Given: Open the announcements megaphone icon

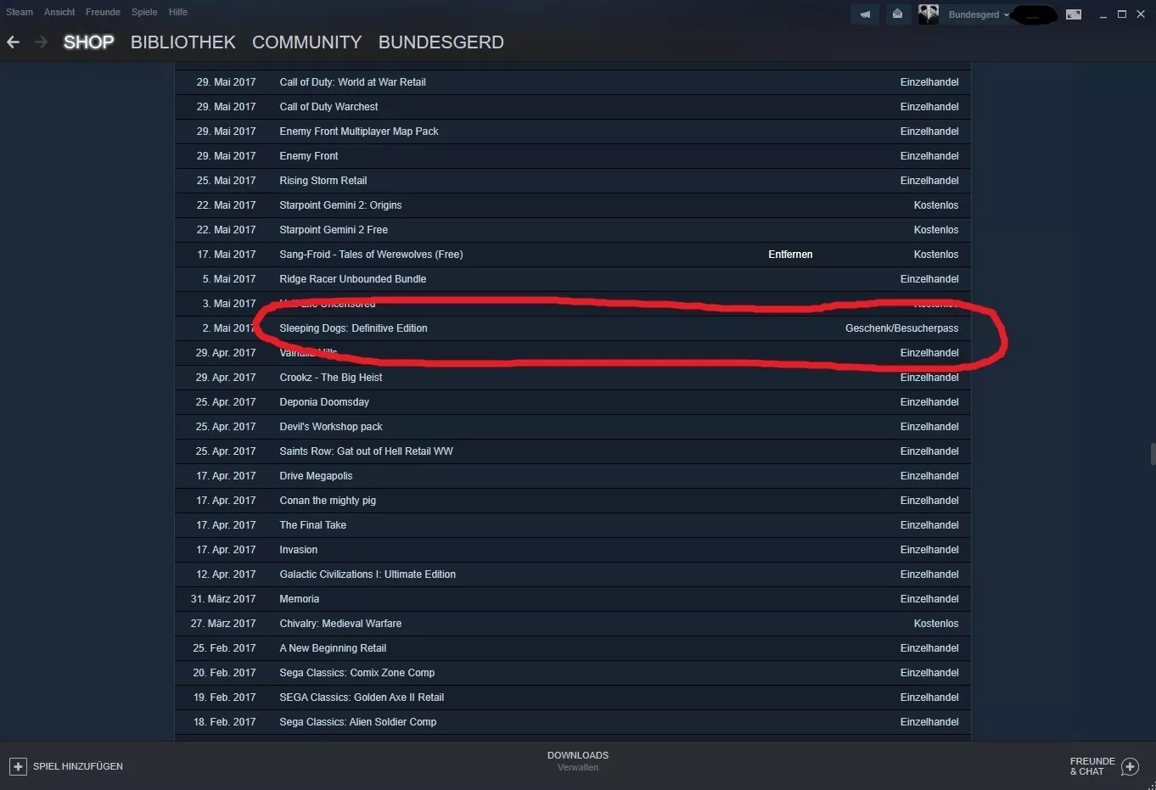Looking at the screenshot, I should point(865,14).
